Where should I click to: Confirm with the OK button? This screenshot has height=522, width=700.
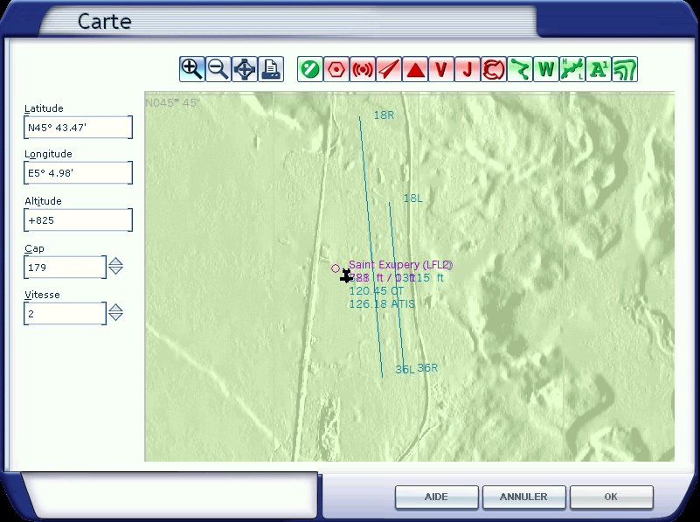click(611, 497)
